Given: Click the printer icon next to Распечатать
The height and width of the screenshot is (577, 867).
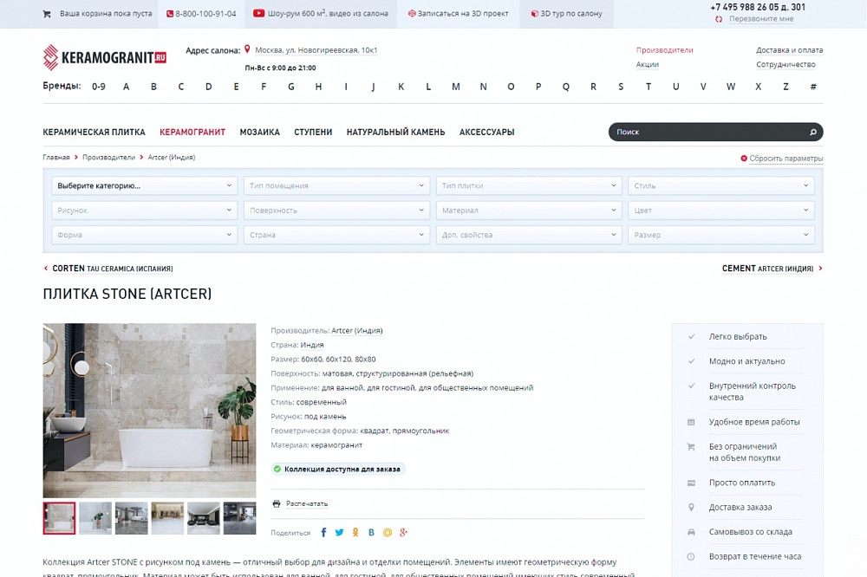Looking at the screenshot, I should pos(277,503).
